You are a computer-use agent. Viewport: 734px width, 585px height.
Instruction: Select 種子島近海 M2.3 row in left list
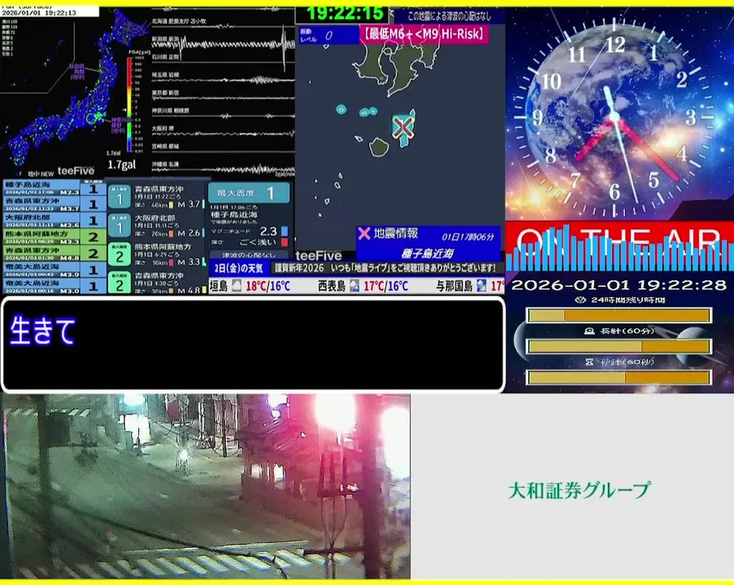[x=54, y=188]
